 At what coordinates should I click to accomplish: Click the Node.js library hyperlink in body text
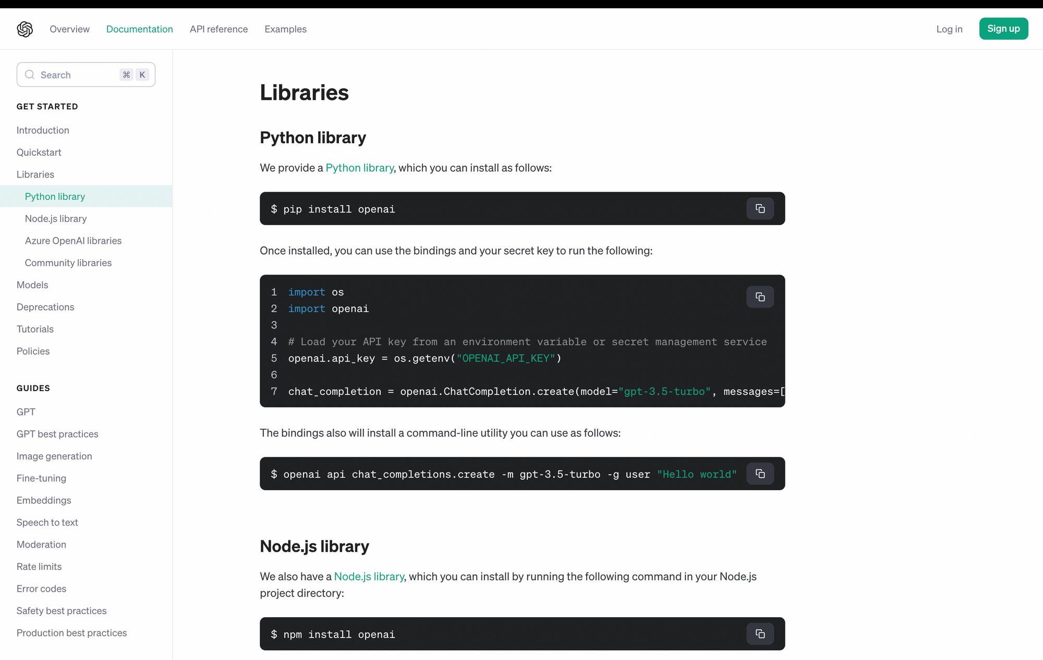click(x=369, y=576)
